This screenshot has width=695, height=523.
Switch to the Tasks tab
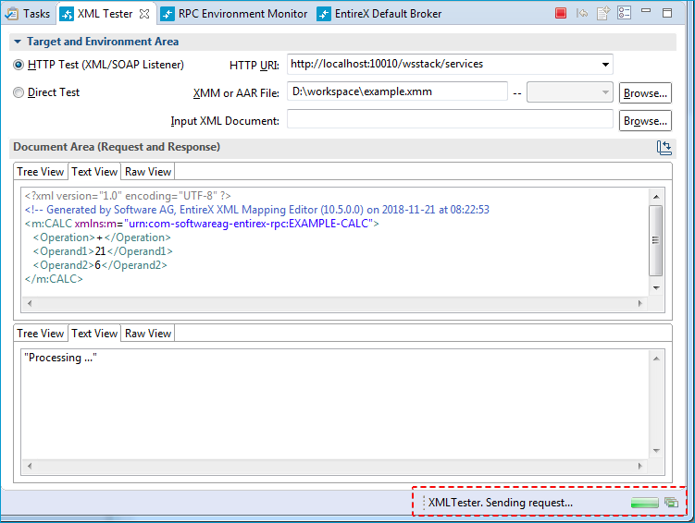pyautogui.click(x=28, y=14)
